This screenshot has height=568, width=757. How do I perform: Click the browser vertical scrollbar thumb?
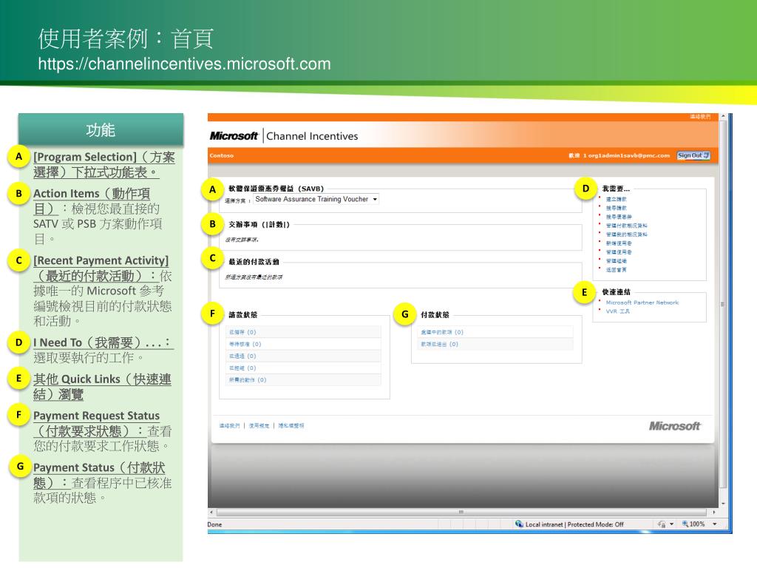coord(723,304)
